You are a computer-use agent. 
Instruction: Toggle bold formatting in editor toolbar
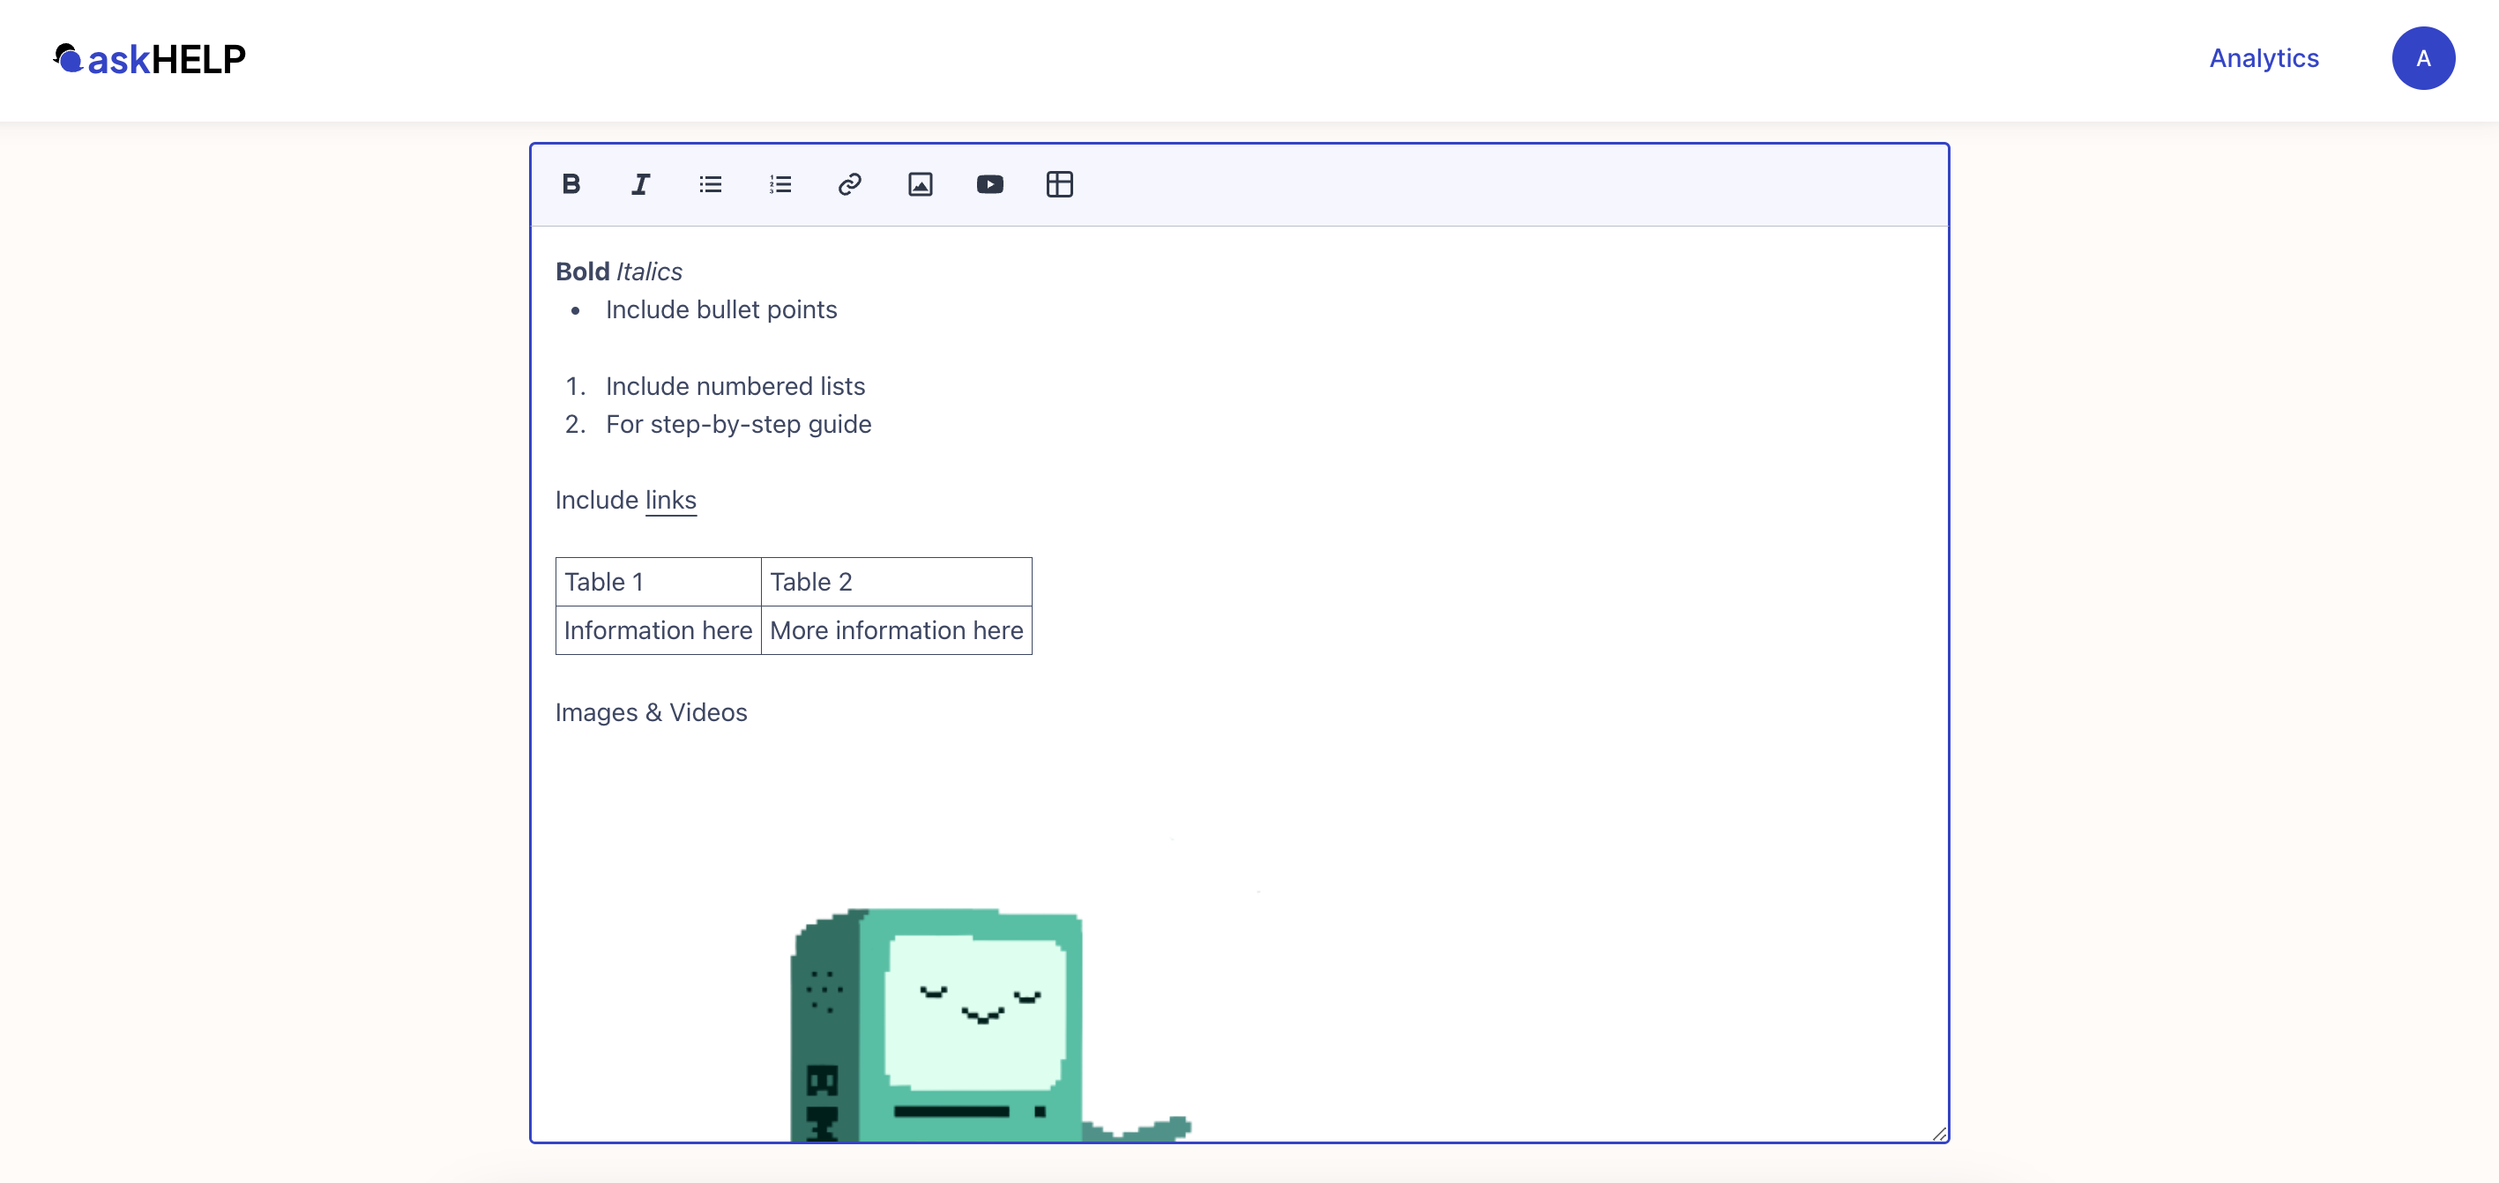[x=571, y=184]
